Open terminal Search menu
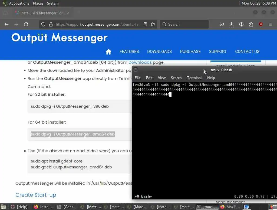This screenshot has height=210, width=277. click(176, 78)
